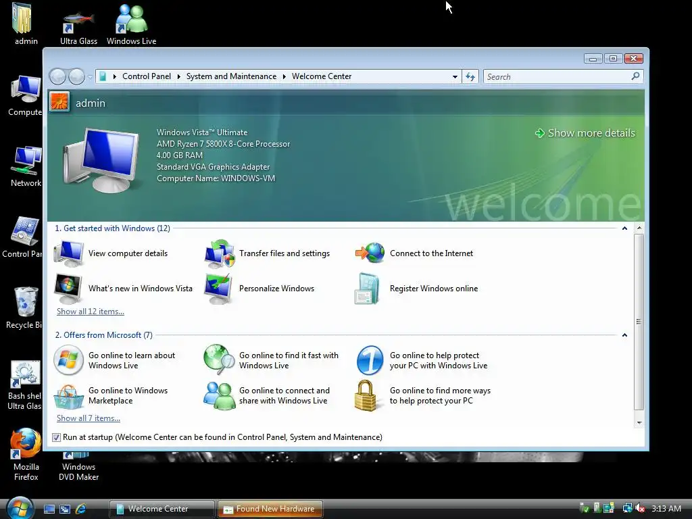This screenshot has height=519, width=692.
Task: Select the Recycle Bin desktop icon
Action: 24,308
